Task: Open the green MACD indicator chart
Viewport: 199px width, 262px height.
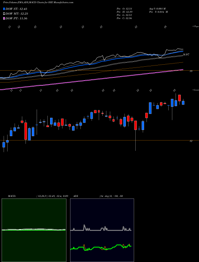Action: click(34, 230)
